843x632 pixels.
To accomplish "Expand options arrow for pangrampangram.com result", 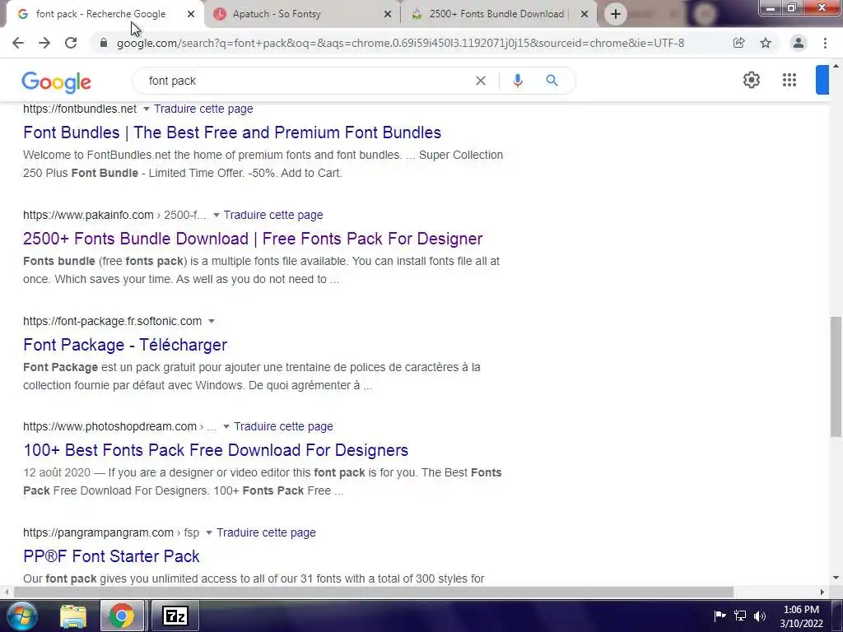I will [209, 533].
